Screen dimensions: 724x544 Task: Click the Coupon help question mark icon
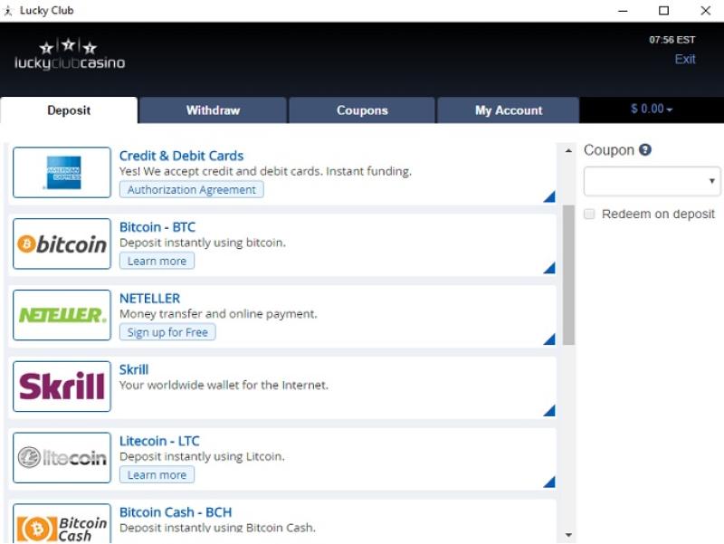click(x=645, y=150)
